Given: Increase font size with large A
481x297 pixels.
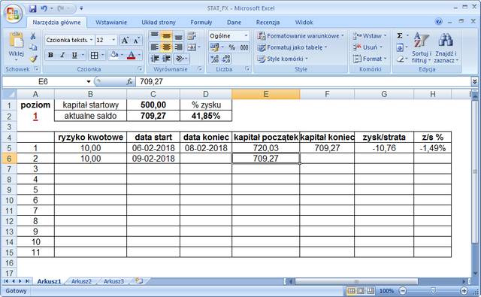Looking at the screenshot, I should coord(125,40).
